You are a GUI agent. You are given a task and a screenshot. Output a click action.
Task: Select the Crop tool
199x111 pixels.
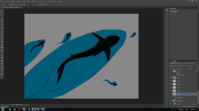(x=2, y=23)
